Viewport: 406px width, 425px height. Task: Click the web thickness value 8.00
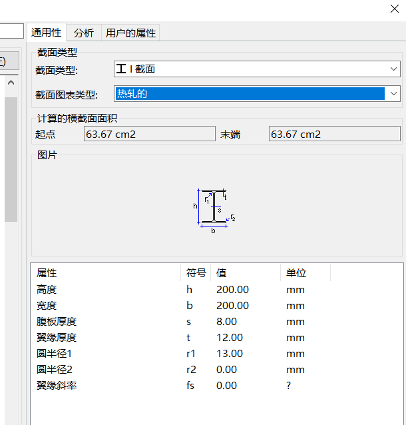point(226,322)
